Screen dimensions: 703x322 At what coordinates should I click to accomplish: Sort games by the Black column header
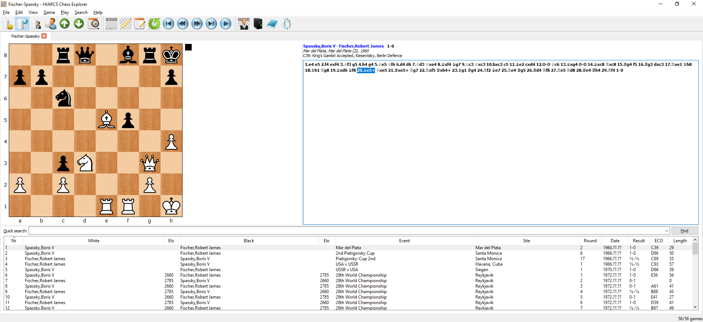click(x=249, y=241)
